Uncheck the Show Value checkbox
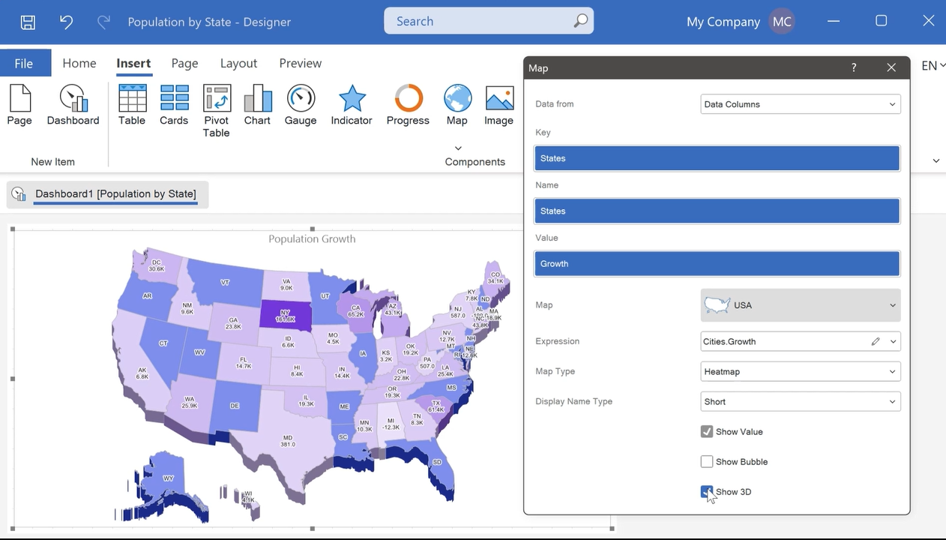 coord(707,432)
